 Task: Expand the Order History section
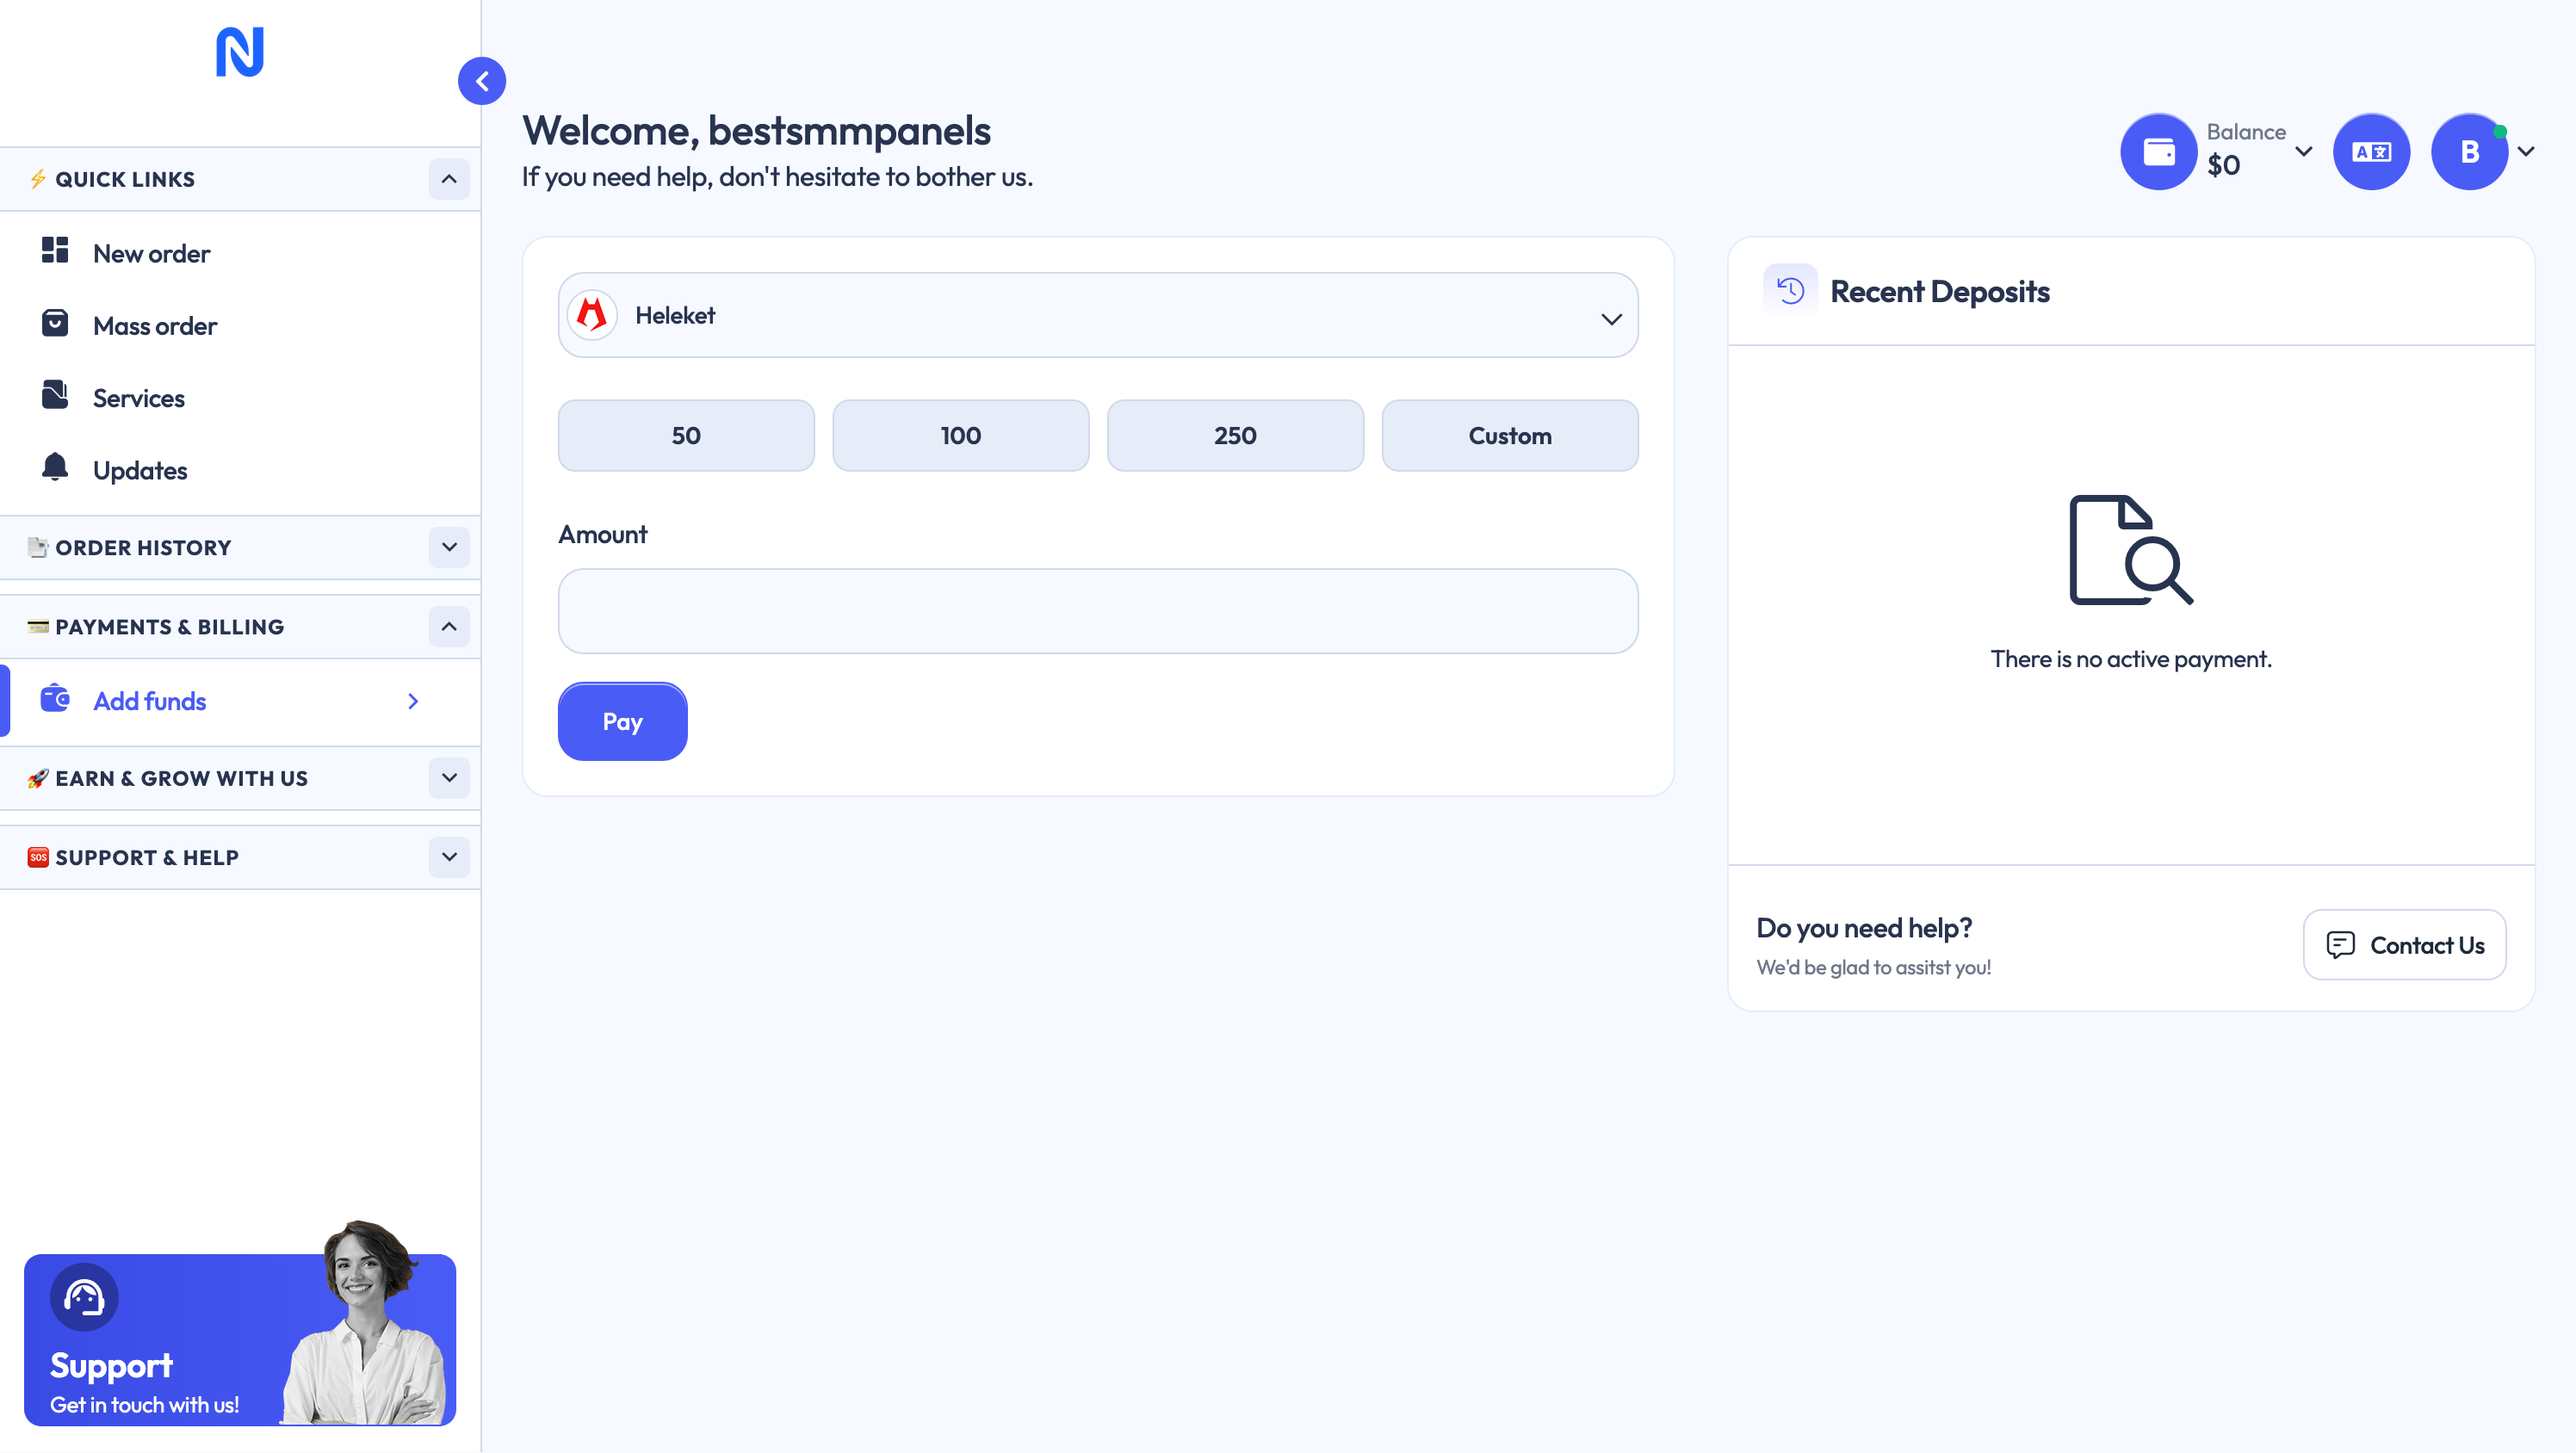tap(449, 547)
